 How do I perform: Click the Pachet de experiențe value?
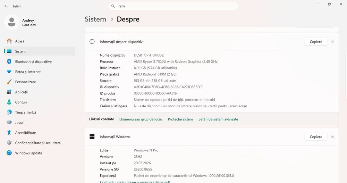point(184,176)
